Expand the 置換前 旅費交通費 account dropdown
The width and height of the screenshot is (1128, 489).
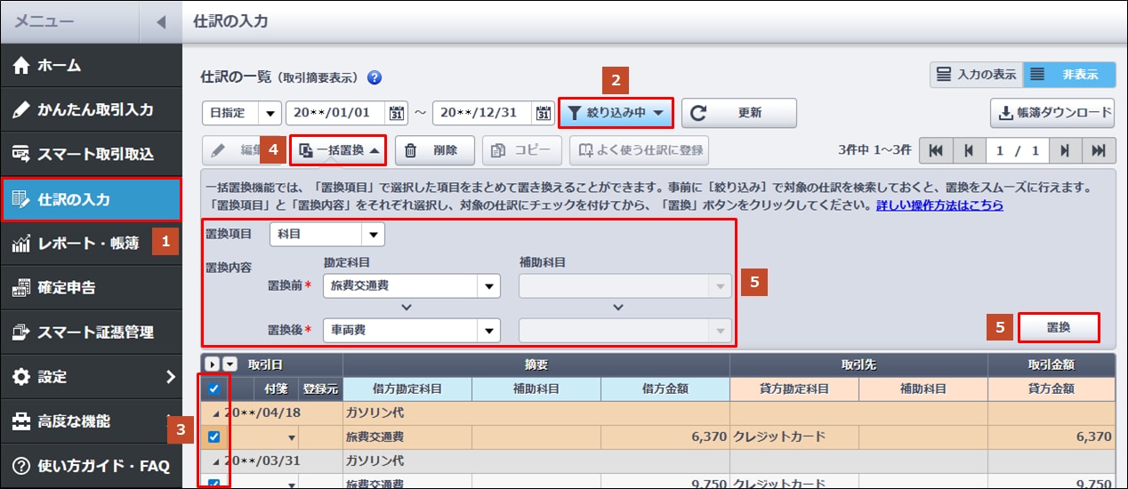[x=488, y=286]
